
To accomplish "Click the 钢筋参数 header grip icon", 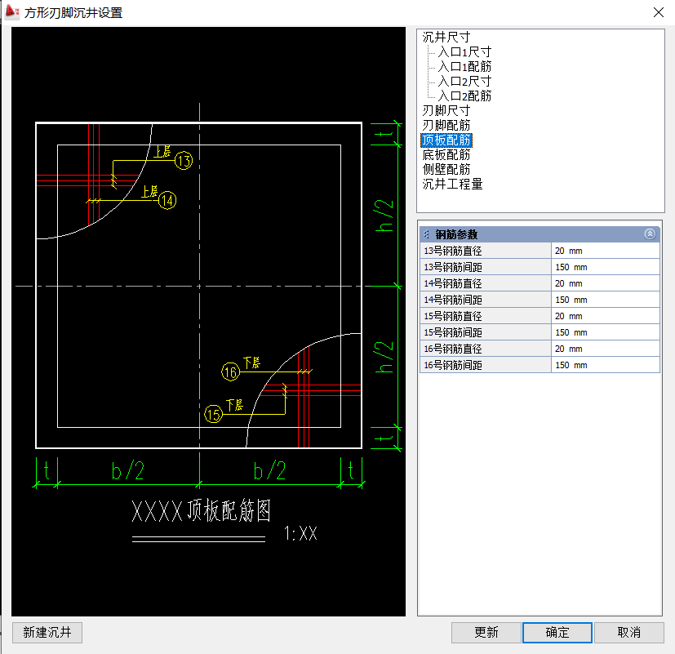I will click(427, 234).
